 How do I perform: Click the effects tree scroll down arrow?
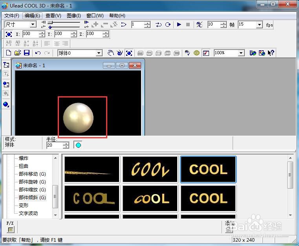tap(55, 215)
